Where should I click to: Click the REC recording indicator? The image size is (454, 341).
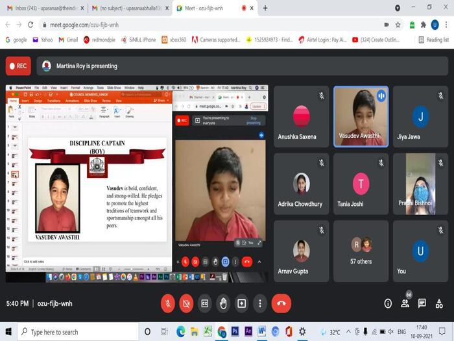point(18,66)
